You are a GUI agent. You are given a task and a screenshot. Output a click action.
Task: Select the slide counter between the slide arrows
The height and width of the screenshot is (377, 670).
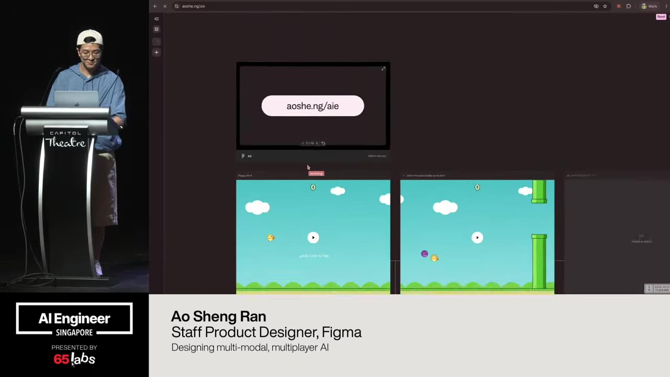[x=310, y=143]
